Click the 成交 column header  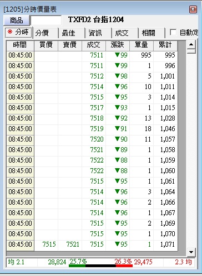[94, 45]
